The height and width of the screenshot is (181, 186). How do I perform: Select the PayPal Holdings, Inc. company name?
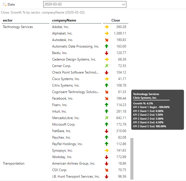click(67, 144)
